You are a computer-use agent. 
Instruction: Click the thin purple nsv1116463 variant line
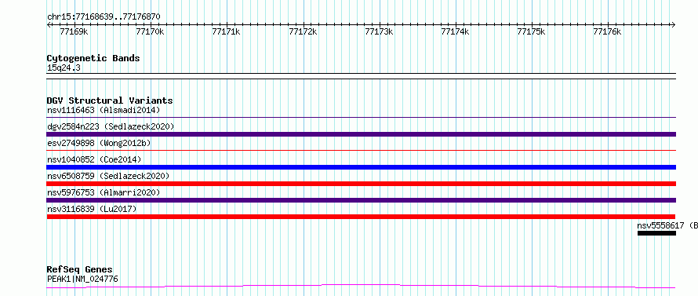(362, 118)
